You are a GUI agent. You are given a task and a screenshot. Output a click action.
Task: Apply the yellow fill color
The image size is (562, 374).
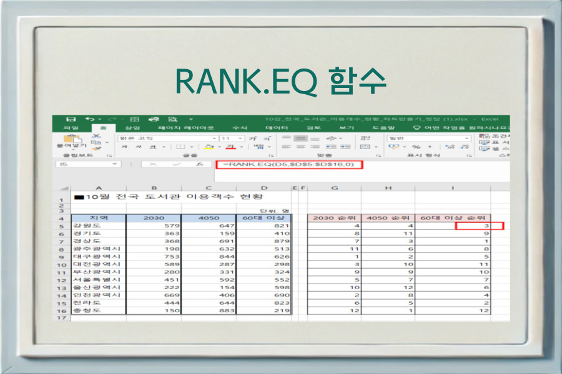coord(209,146)
